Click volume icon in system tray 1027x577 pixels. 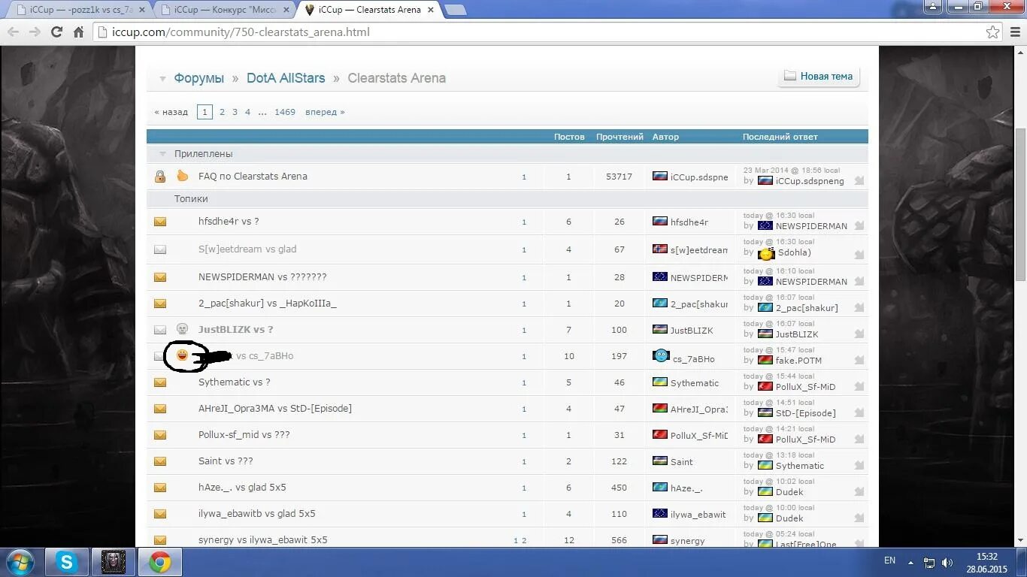click(947, 563)
